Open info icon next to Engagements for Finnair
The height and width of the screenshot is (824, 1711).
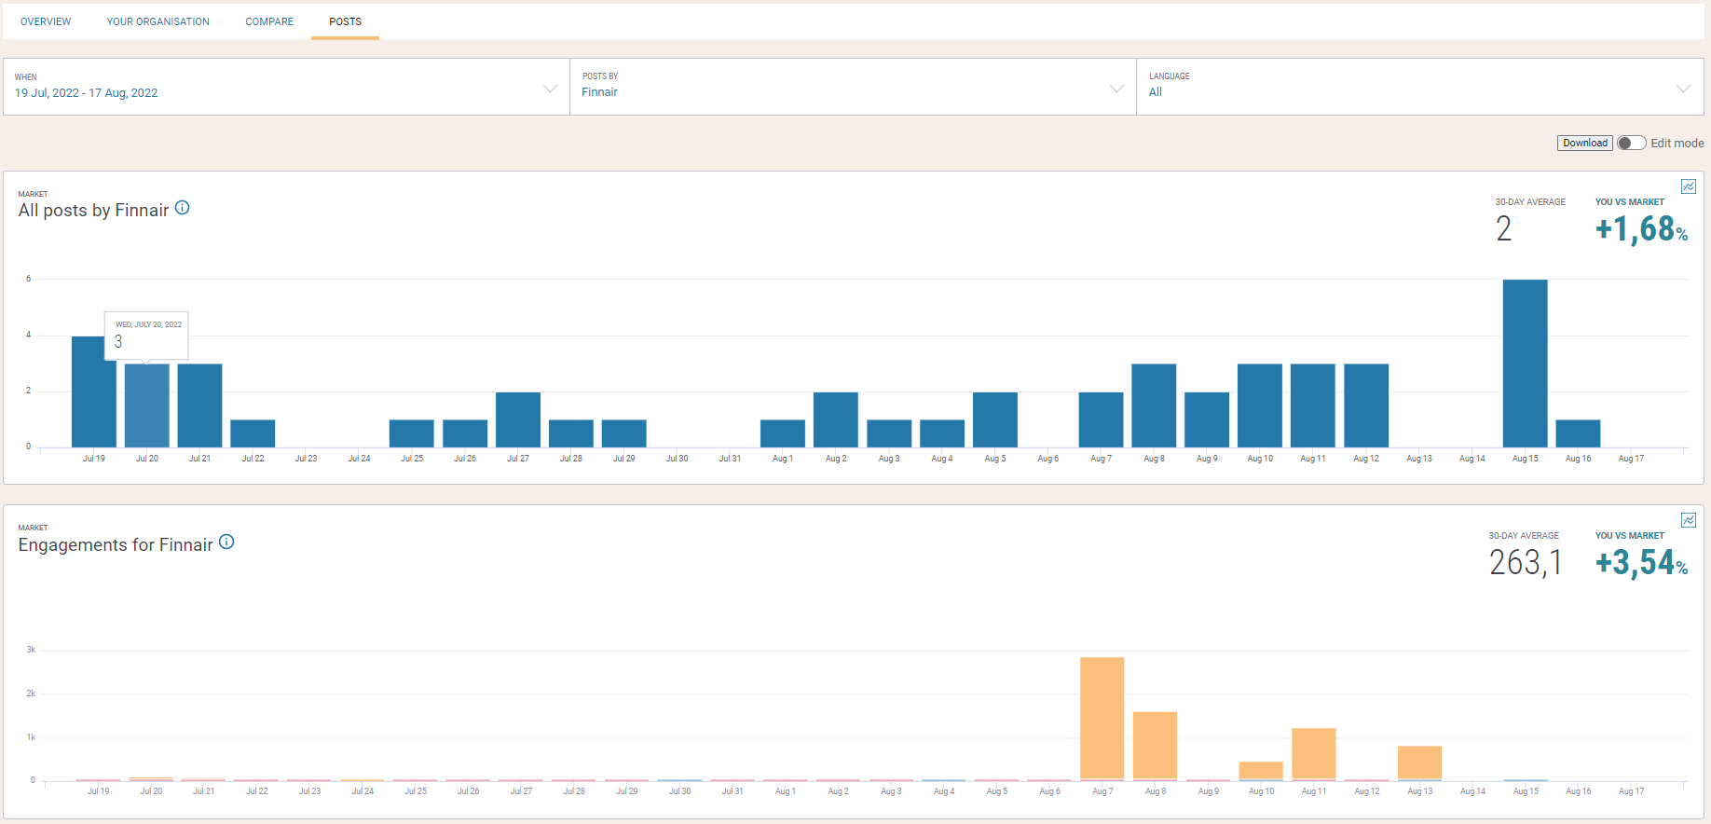tap(226, 542)
